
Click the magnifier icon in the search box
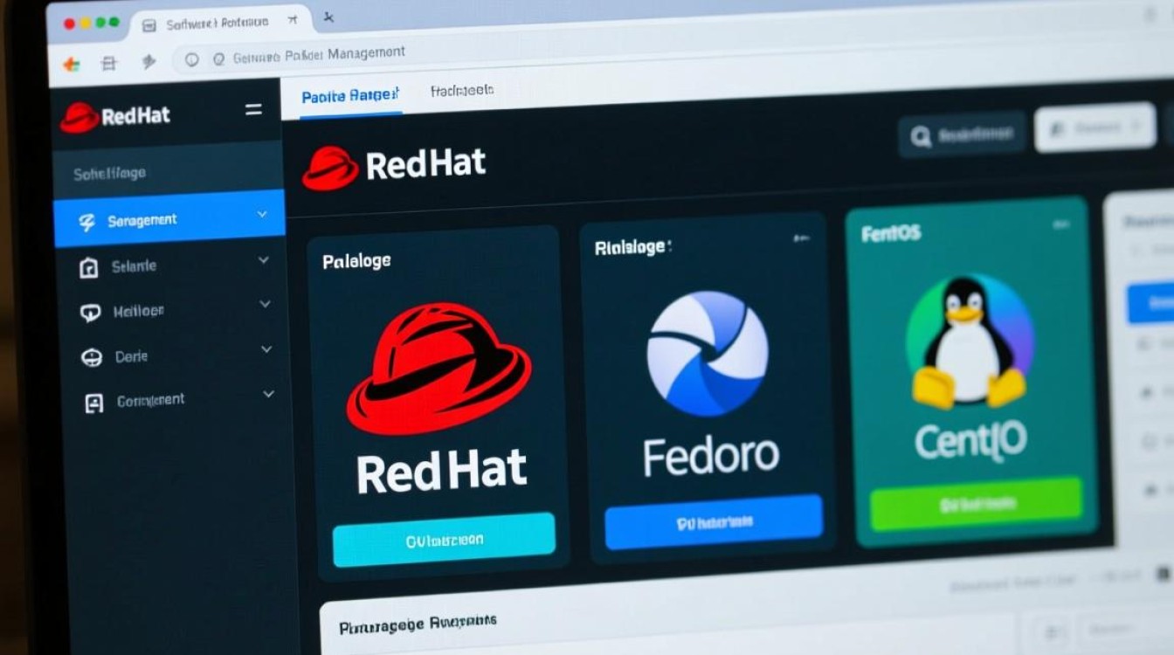click(x=920, y=136)
